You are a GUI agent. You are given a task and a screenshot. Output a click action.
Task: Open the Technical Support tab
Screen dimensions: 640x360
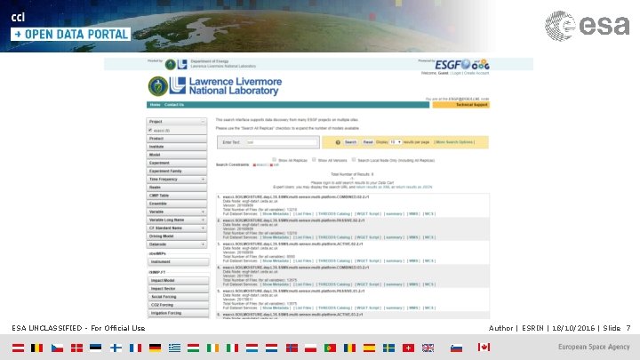460,105
